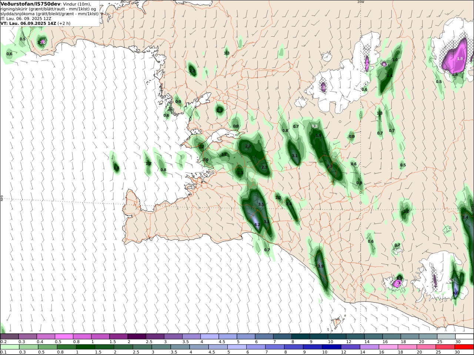Click the '(+2 h)' forecast offset text

tap(64, 23)
